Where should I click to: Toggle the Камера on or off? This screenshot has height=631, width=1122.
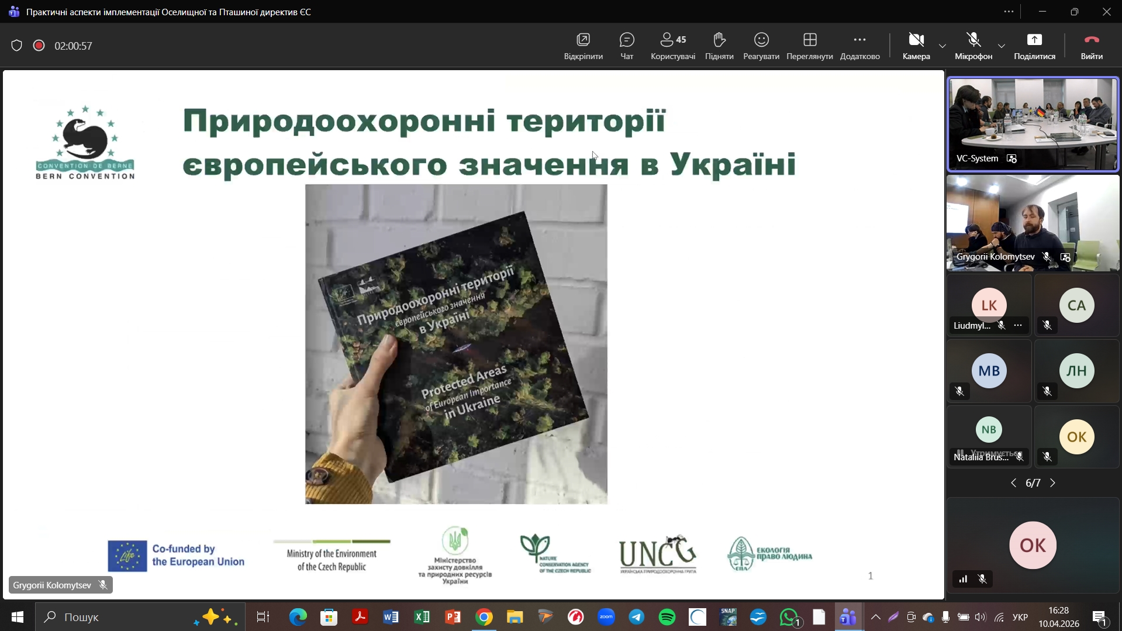[x=916, y=46]
